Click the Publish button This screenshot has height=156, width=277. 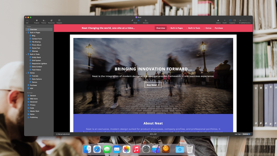(243, 20)
